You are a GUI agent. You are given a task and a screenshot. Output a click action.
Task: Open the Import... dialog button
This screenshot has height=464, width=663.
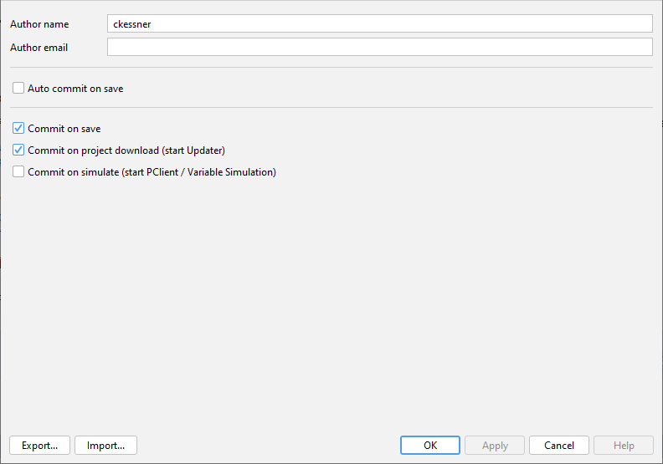click(x=105, y=446)
